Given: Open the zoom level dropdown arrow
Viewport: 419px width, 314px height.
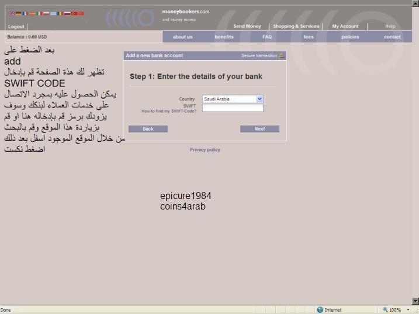Looking at the screenshot, I should click(x=408, y=310).
